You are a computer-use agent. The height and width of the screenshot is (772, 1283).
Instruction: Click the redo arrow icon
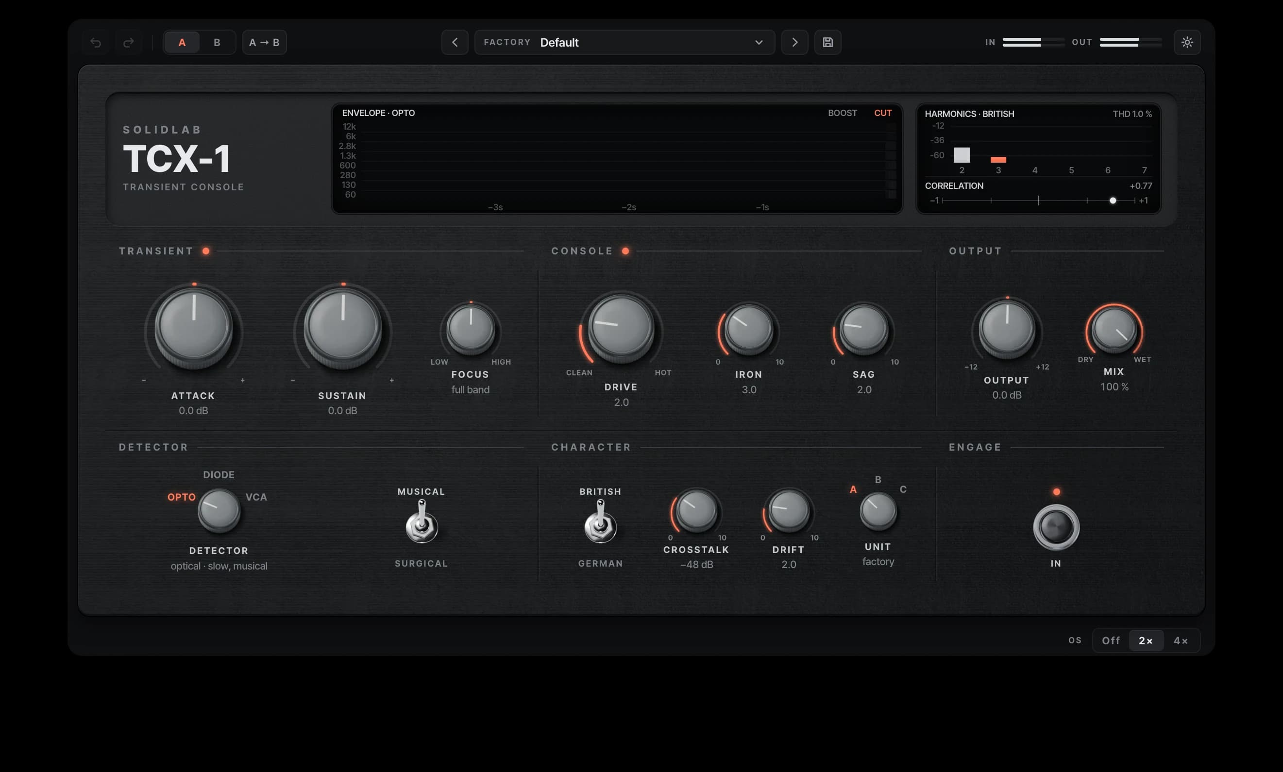(x=129, y=42)
